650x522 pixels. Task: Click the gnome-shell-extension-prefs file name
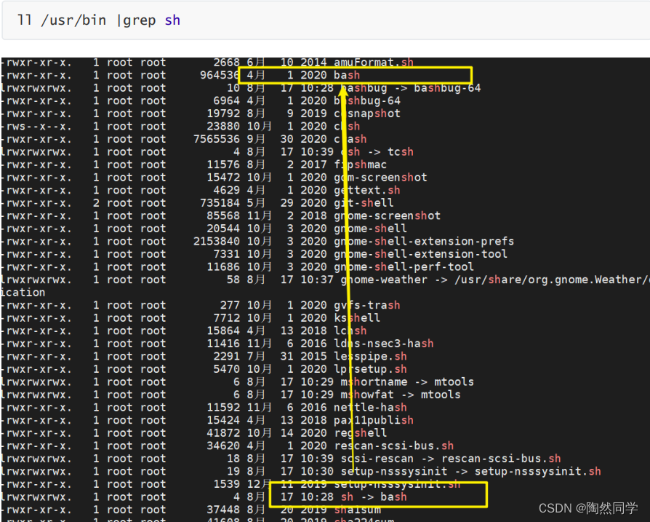[424, 242]
